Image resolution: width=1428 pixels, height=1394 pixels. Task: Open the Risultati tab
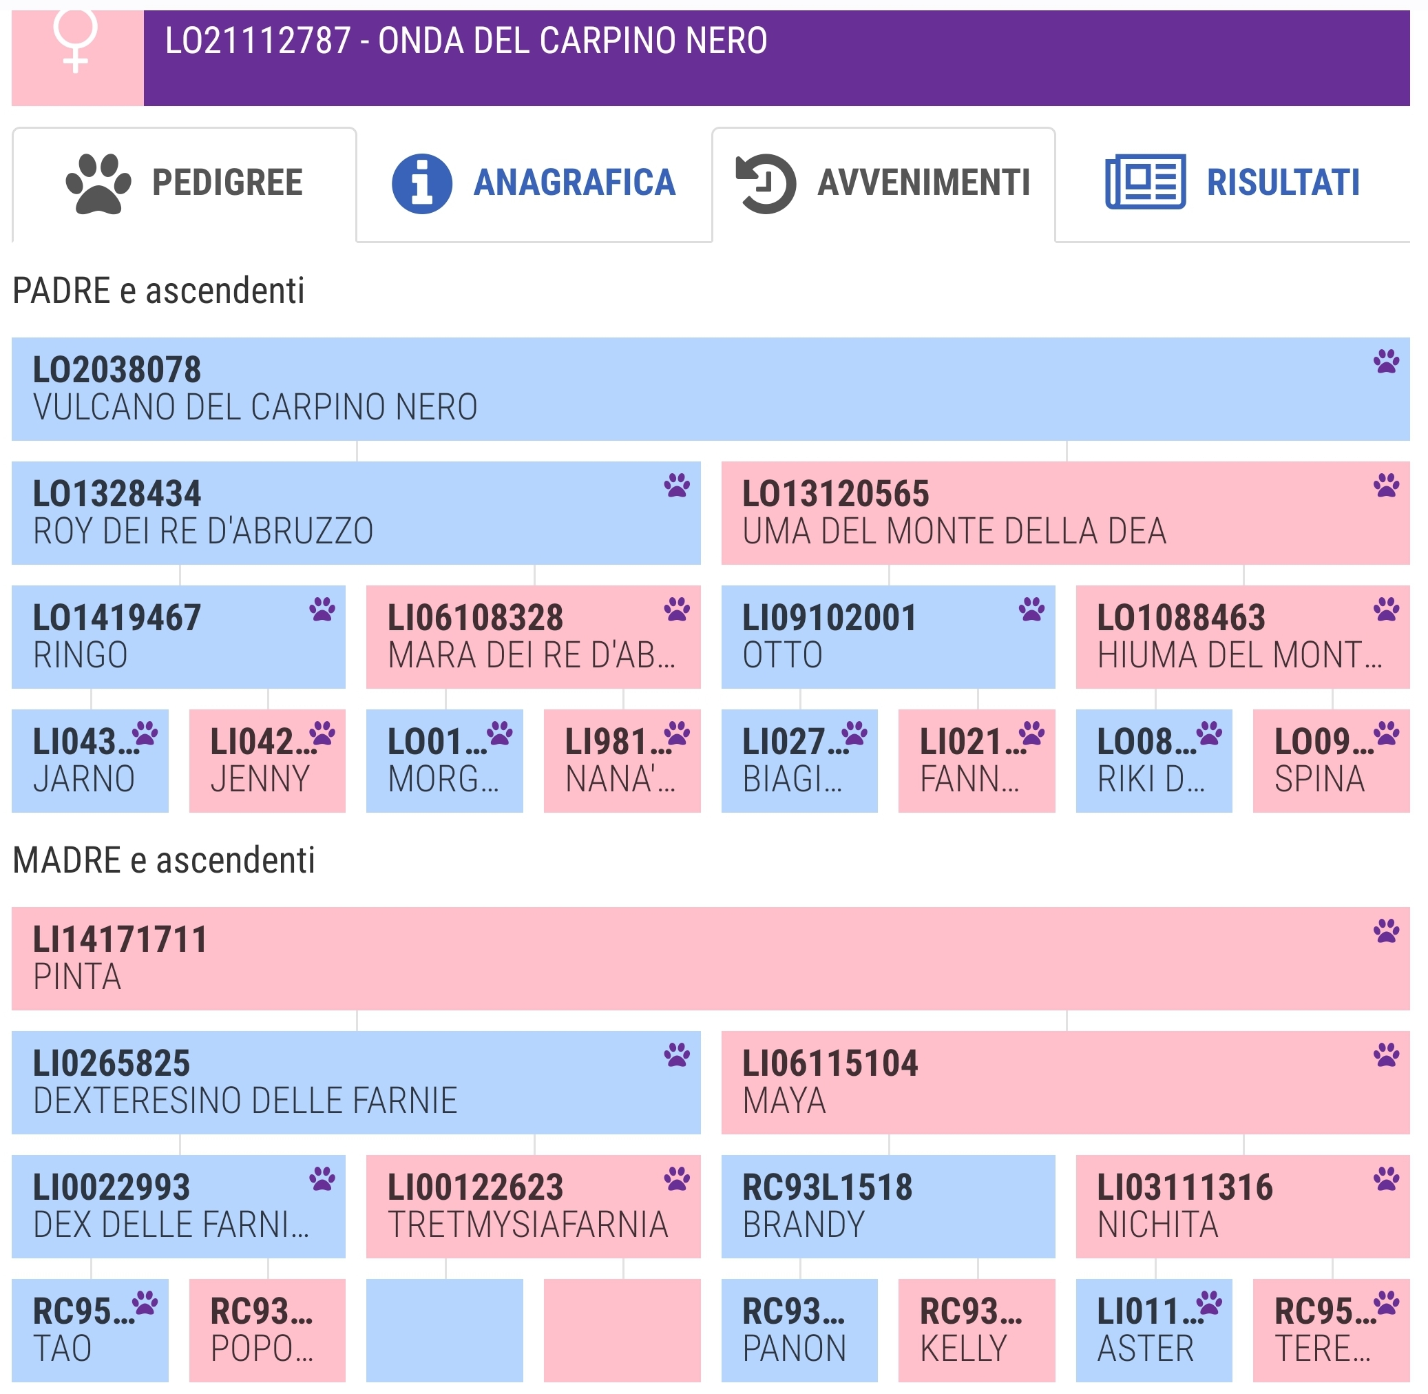1232,183
